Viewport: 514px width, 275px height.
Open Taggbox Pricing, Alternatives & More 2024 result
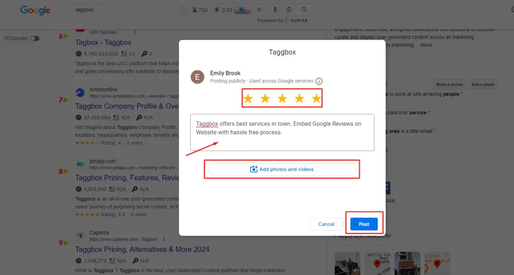pos(142,249)
